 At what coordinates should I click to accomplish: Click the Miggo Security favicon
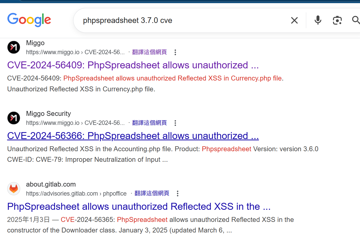14,118
